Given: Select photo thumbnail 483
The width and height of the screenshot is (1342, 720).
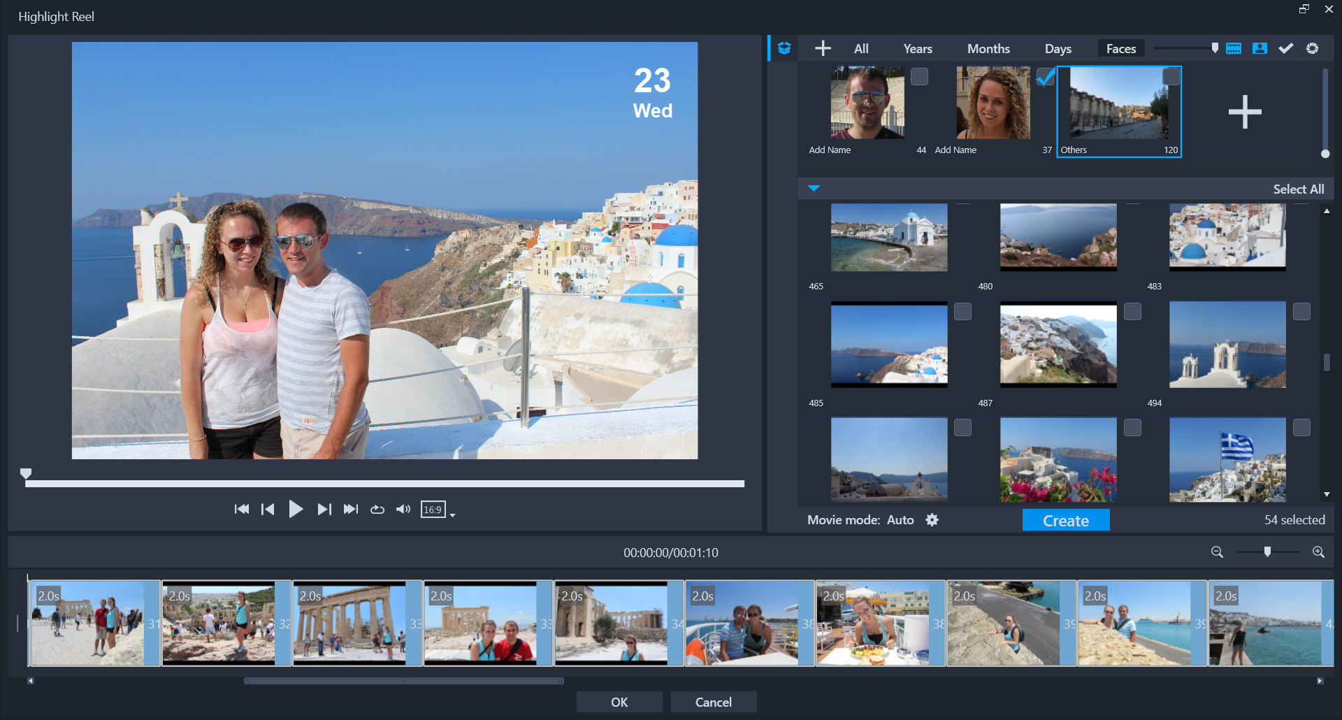Looking at the screenshot, I should pos(1227,238).
